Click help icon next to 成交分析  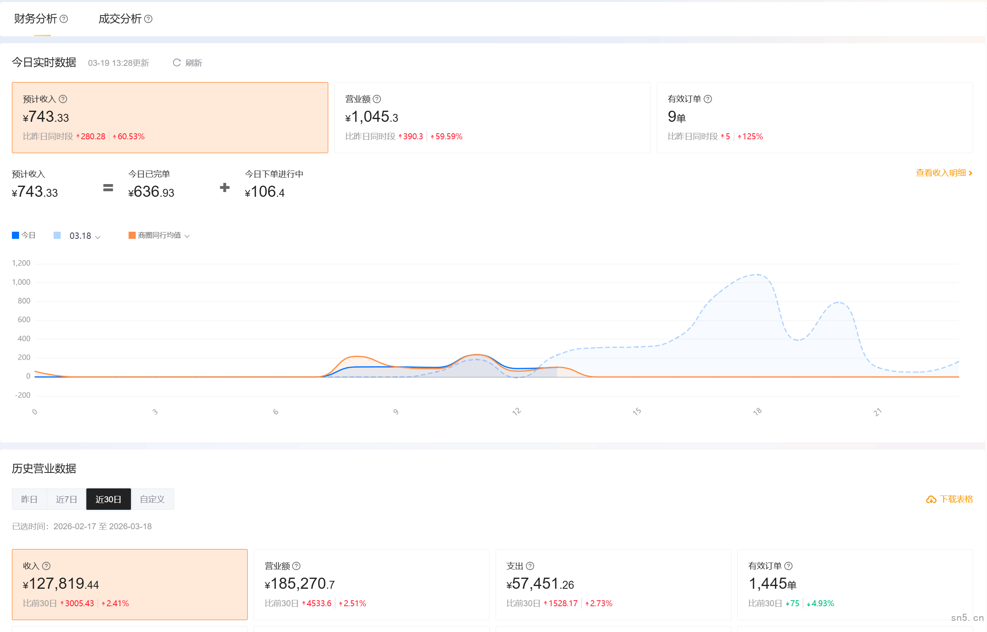point(148,19)
